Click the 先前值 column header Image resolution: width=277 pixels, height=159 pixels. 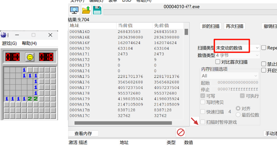[168, 25]
